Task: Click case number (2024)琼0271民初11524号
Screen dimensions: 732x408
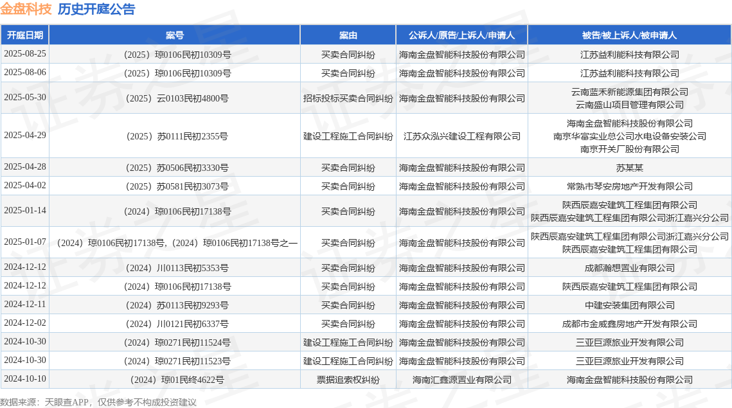Action: click(177, 342)
